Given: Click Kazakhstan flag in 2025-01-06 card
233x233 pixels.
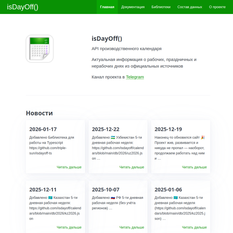Looking at the screenshot, I should tap(176, 198).
